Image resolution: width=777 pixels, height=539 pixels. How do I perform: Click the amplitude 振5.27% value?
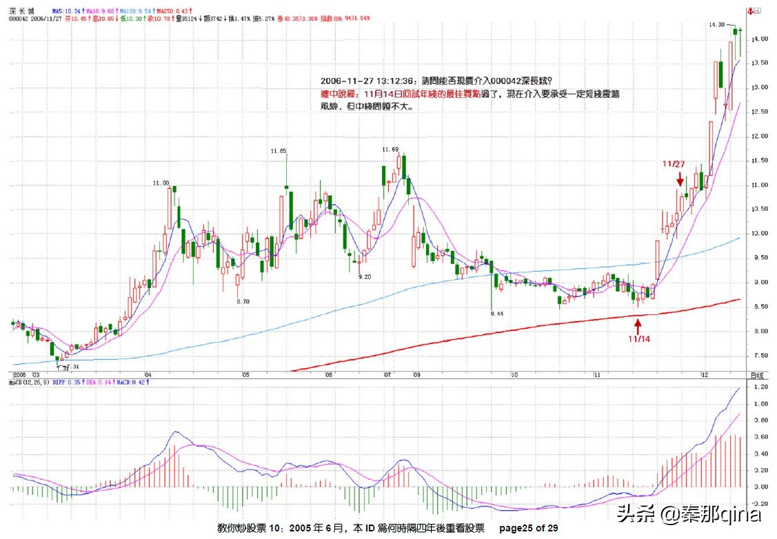tap(263, 19)
